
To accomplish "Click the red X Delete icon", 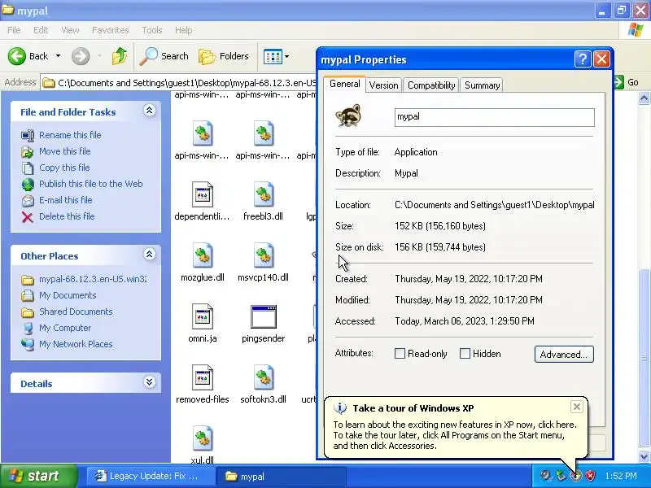I will tap(28, 216).
